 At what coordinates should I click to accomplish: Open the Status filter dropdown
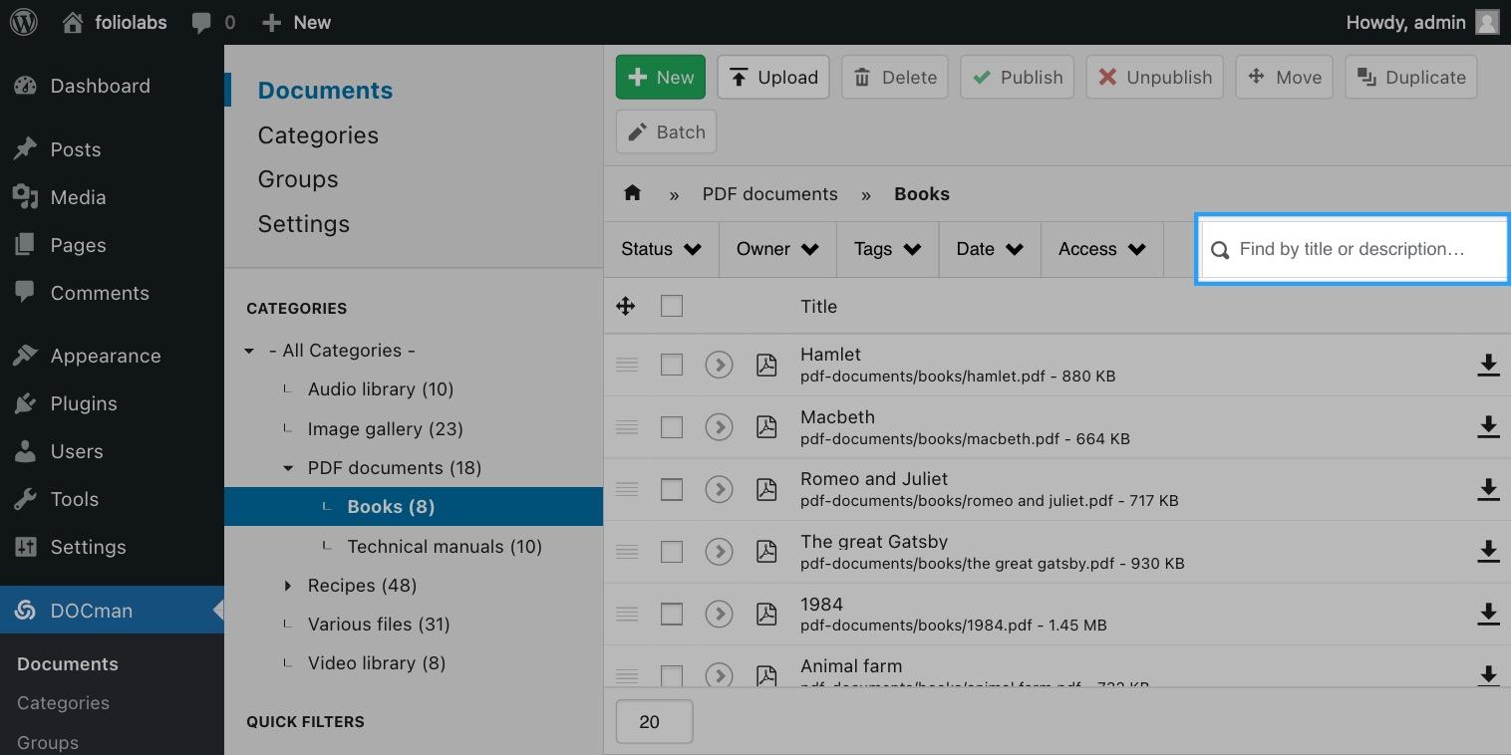click(662, 249)
